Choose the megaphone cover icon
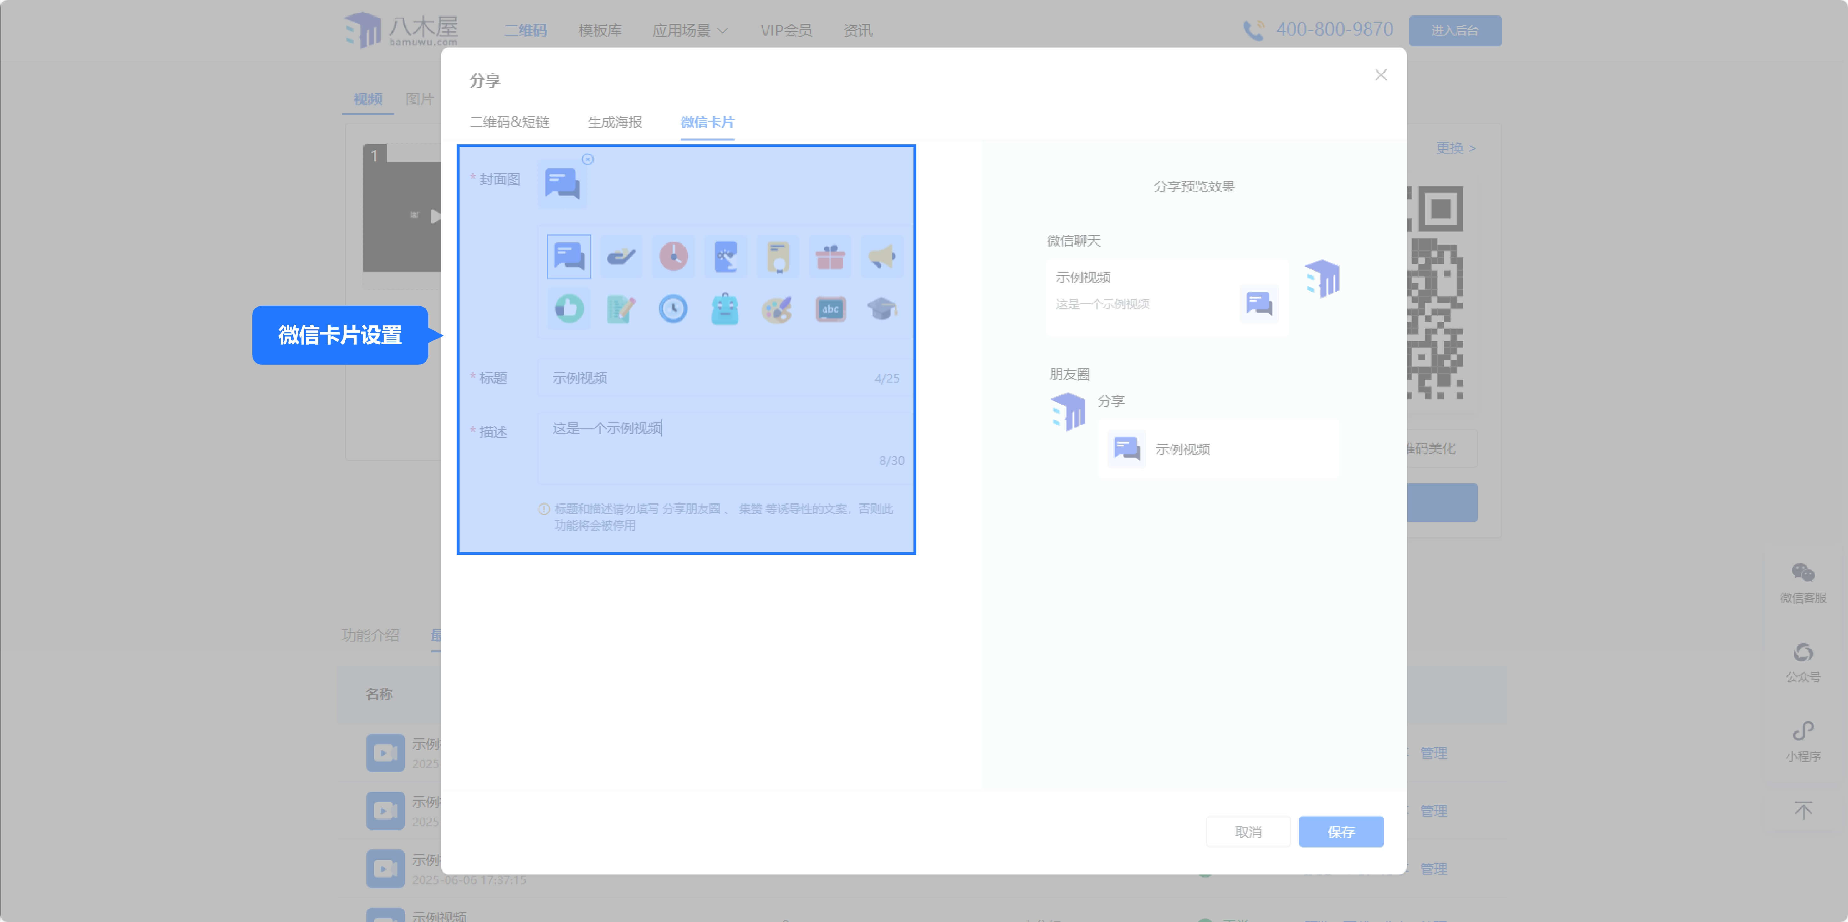Screen dimensions: 1848x922 tap(882, 257)
